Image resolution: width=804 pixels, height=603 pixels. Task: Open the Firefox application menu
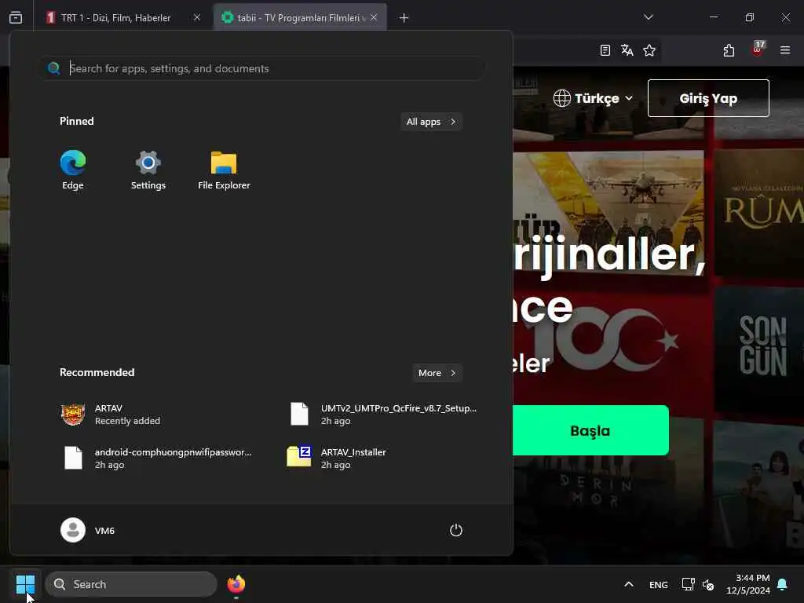(785, 50)
